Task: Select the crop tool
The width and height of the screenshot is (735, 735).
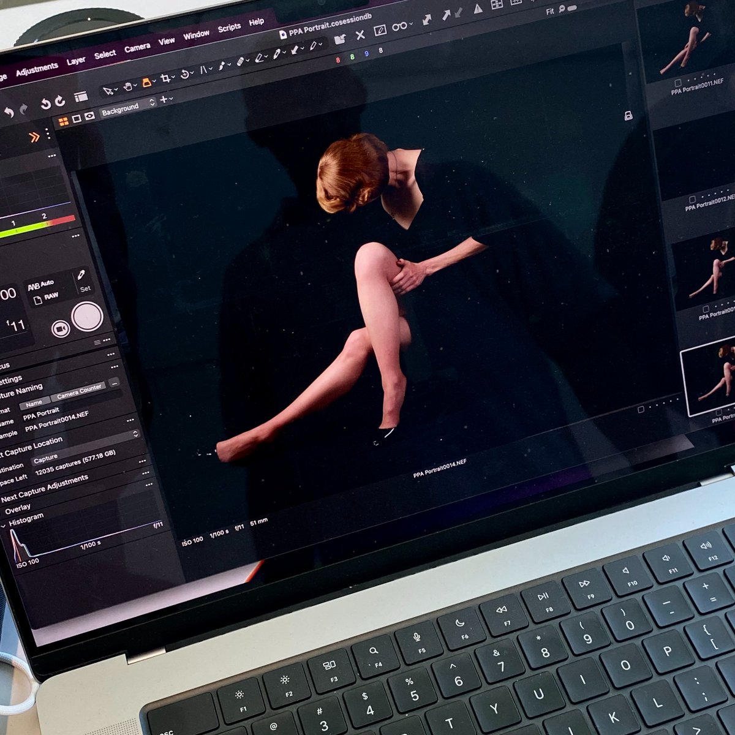Action: [165, 78]
